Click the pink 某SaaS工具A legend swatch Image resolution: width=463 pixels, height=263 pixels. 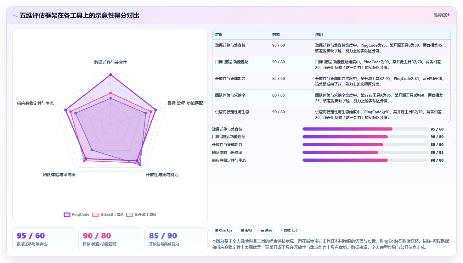click(x=95, y=215)
